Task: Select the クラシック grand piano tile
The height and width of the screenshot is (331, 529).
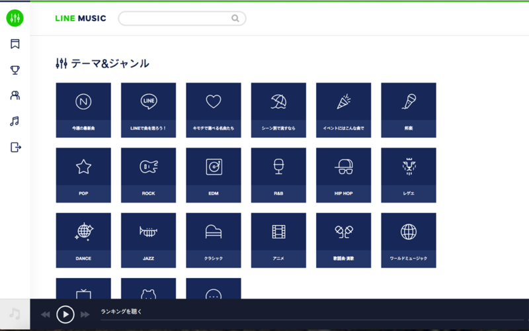Action: click(214, 240)
